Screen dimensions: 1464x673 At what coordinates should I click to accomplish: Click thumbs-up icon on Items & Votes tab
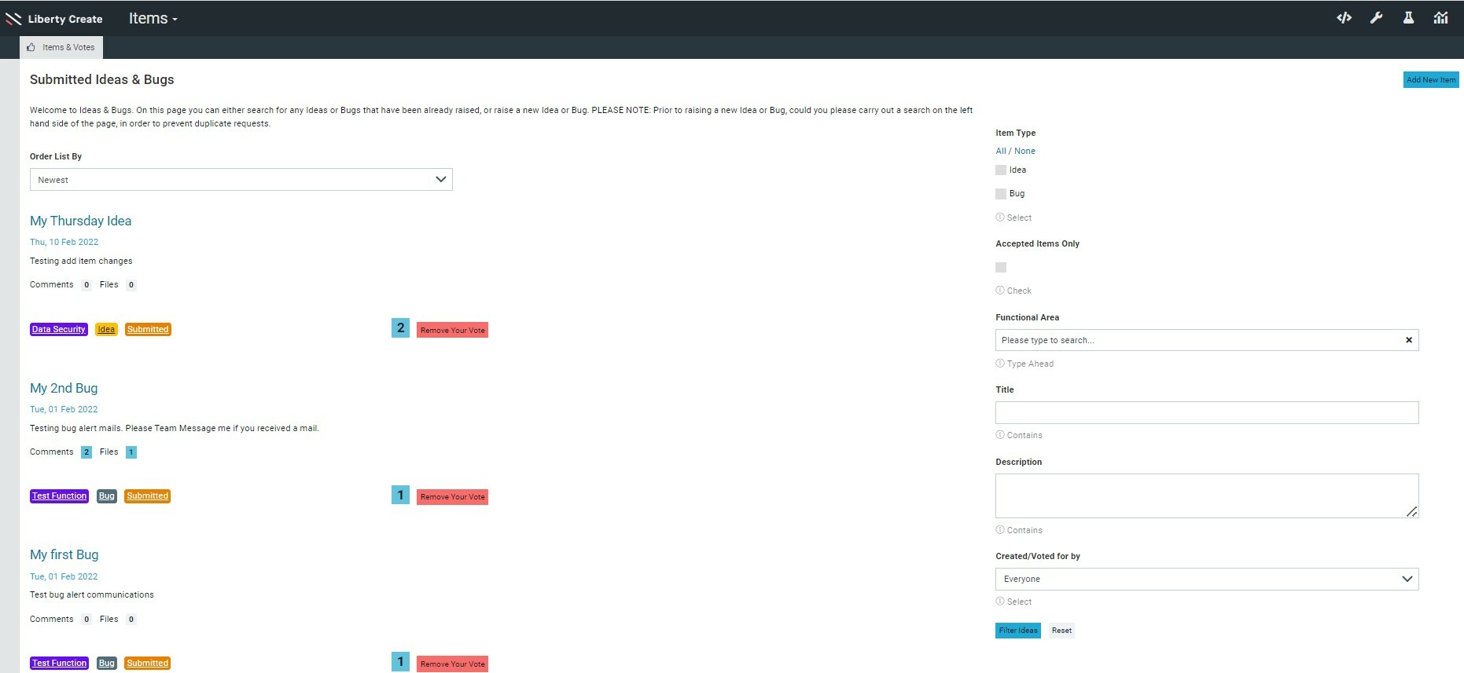[x=31, y=47]
